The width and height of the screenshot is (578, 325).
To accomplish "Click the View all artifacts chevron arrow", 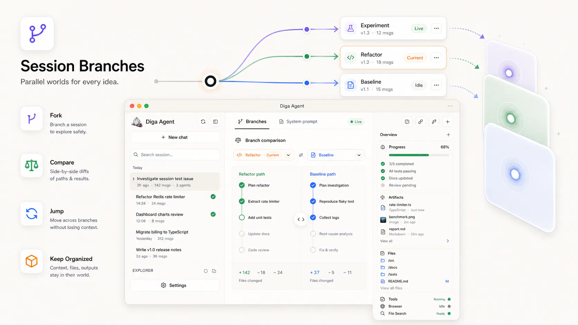I will coord(448,241).
